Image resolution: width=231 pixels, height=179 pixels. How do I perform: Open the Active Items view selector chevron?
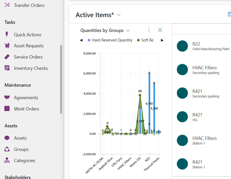coord(118,15)
